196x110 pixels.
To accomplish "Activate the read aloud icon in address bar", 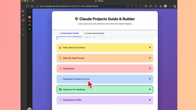I will click(136, 6).
